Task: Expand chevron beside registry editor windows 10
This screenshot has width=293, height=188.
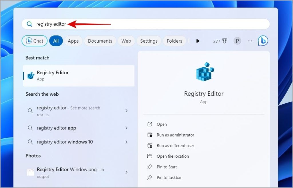Action: pos(126,142)
